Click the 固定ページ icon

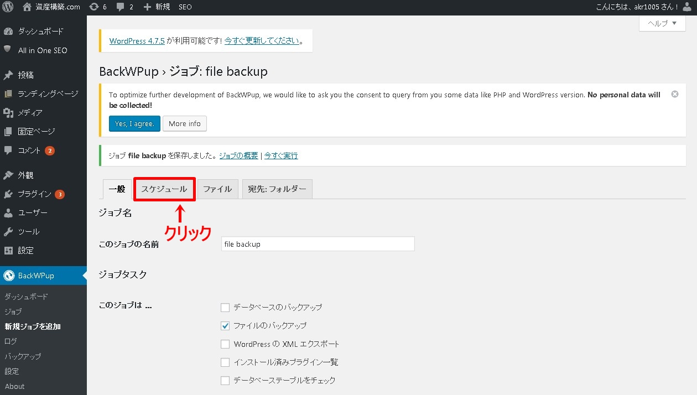click(x=8, y=132)
